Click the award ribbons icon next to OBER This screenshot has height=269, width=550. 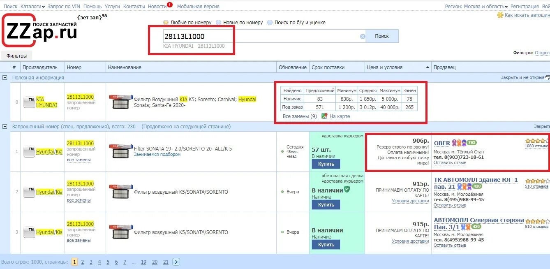459,143
